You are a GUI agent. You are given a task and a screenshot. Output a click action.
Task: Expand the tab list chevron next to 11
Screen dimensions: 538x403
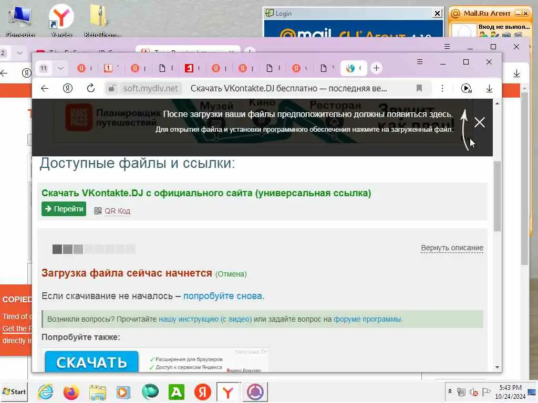coord(61,68)
